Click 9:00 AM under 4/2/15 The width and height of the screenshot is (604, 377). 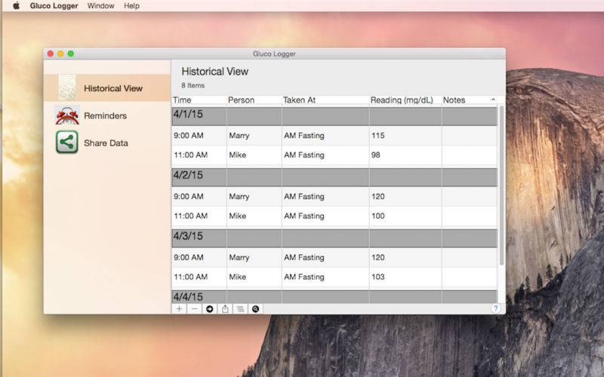click(x=188, y=196)
